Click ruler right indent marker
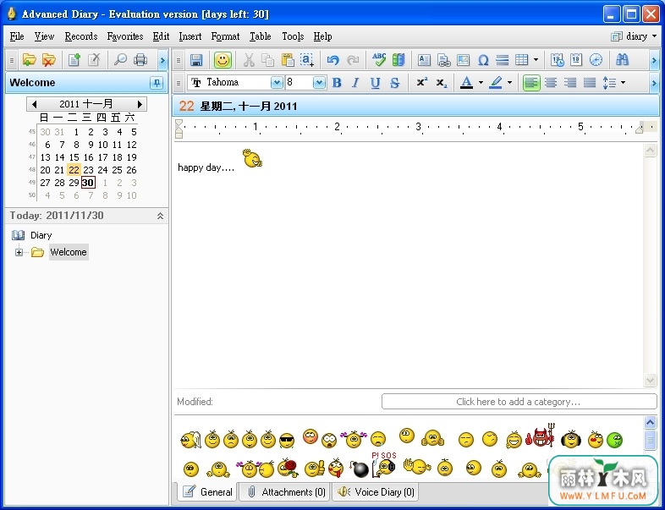Viewport: 665px width, 510px height. coord(639,129)
